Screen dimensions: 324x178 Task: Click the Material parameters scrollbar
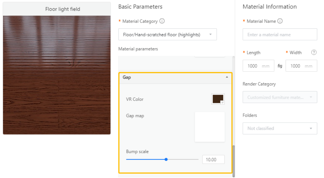[234, 161]
